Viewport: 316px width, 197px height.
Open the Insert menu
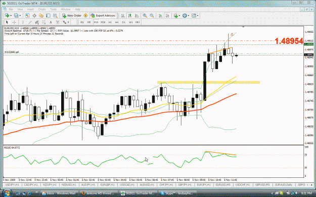click(x=30, y=9)
